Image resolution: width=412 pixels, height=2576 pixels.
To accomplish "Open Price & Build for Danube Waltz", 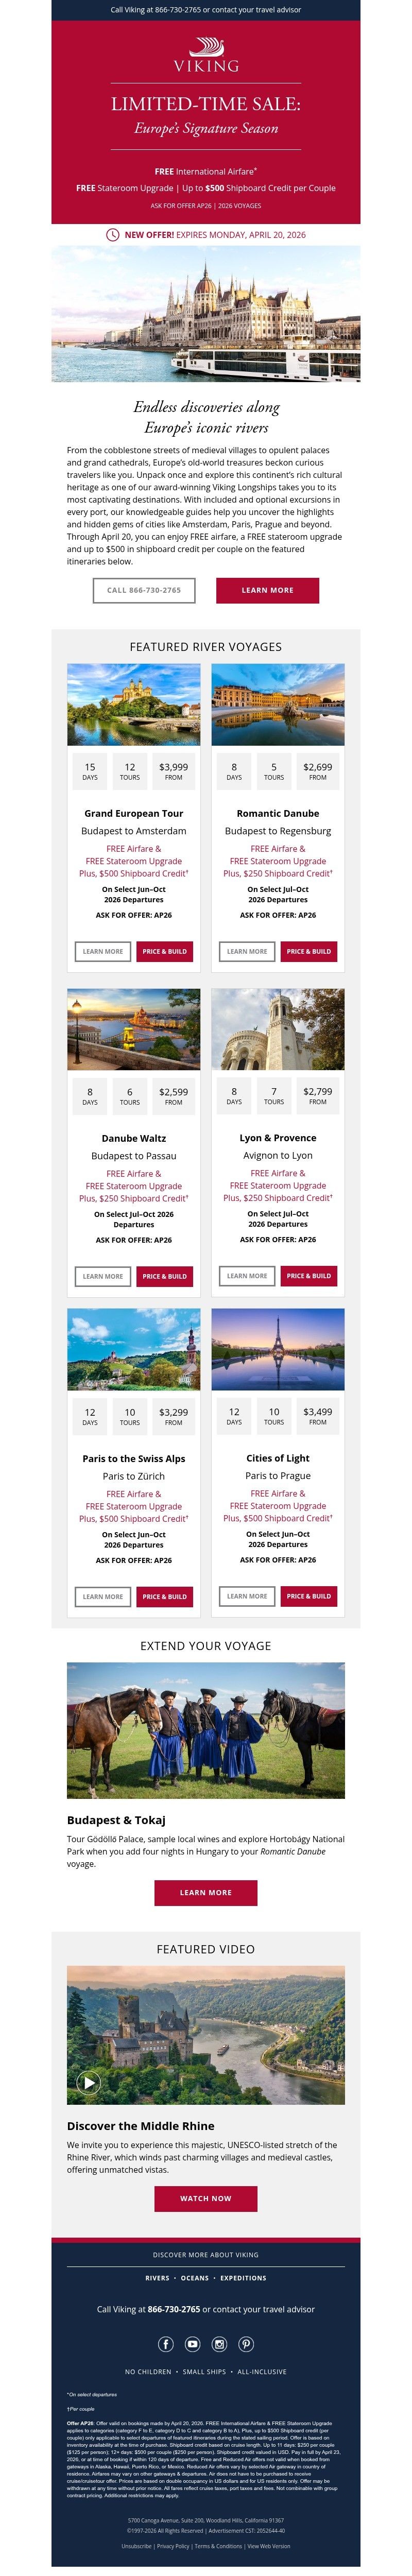I will tap(164, 1276).
